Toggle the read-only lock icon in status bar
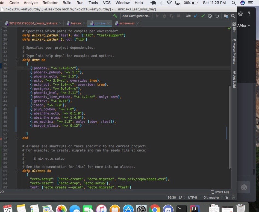 pyautogui.click(x=226, y=197)
